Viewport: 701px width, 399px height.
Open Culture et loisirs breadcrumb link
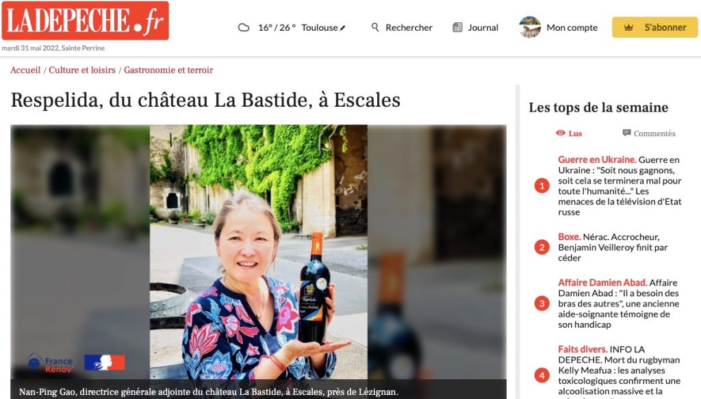[x=82, y=70]
